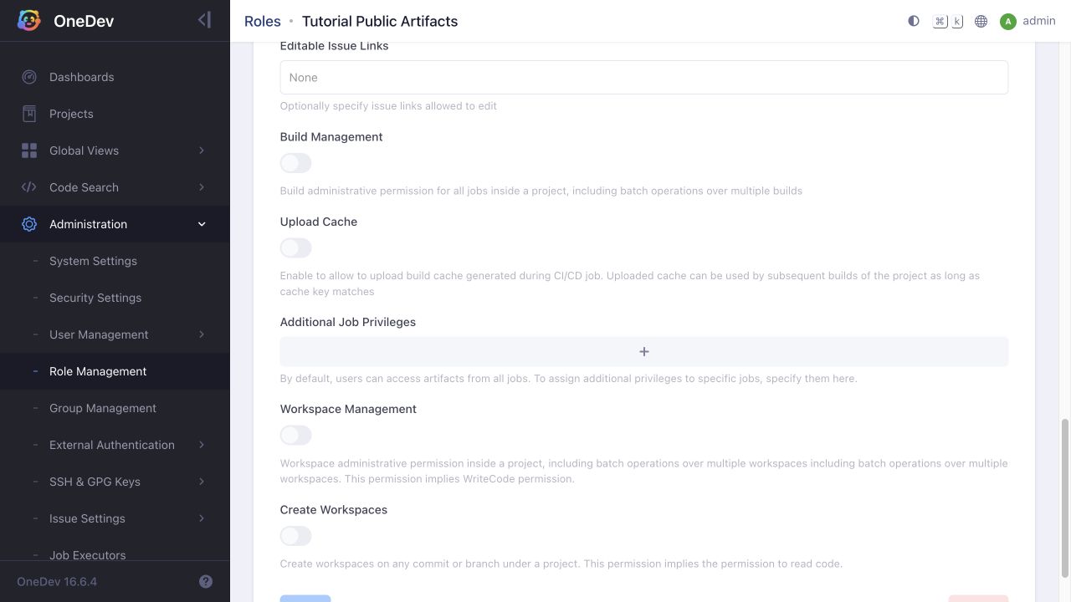1071x602 pixels.
Task: Enable the Upload Cache toggle
Action: point(295,248)
